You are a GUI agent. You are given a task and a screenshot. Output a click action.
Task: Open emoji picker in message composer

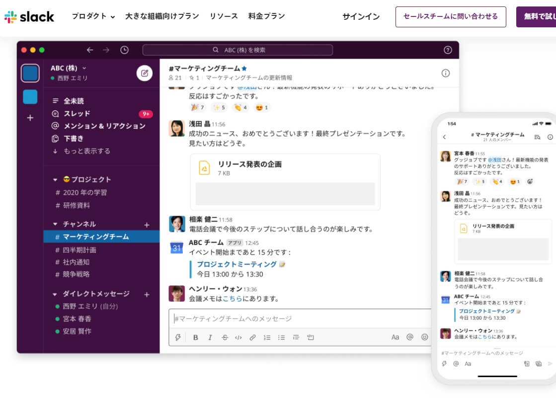tap(424, 337)
